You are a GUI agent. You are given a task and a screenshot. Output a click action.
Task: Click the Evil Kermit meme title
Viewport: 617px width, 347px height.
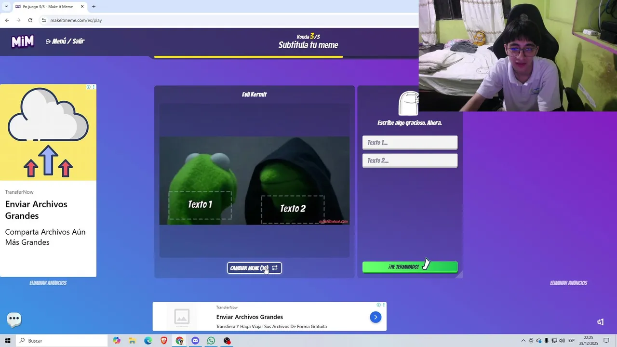click(254, 94)
